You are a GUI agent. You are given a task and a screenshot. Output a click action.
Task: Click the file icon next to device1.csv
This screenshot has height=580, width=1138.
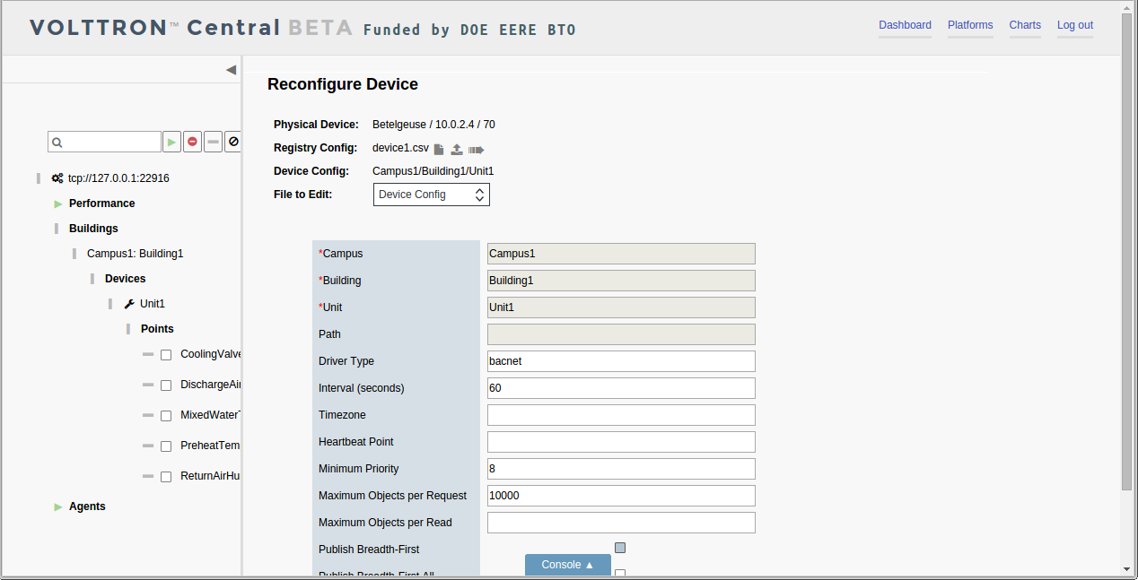click(439, 150)
